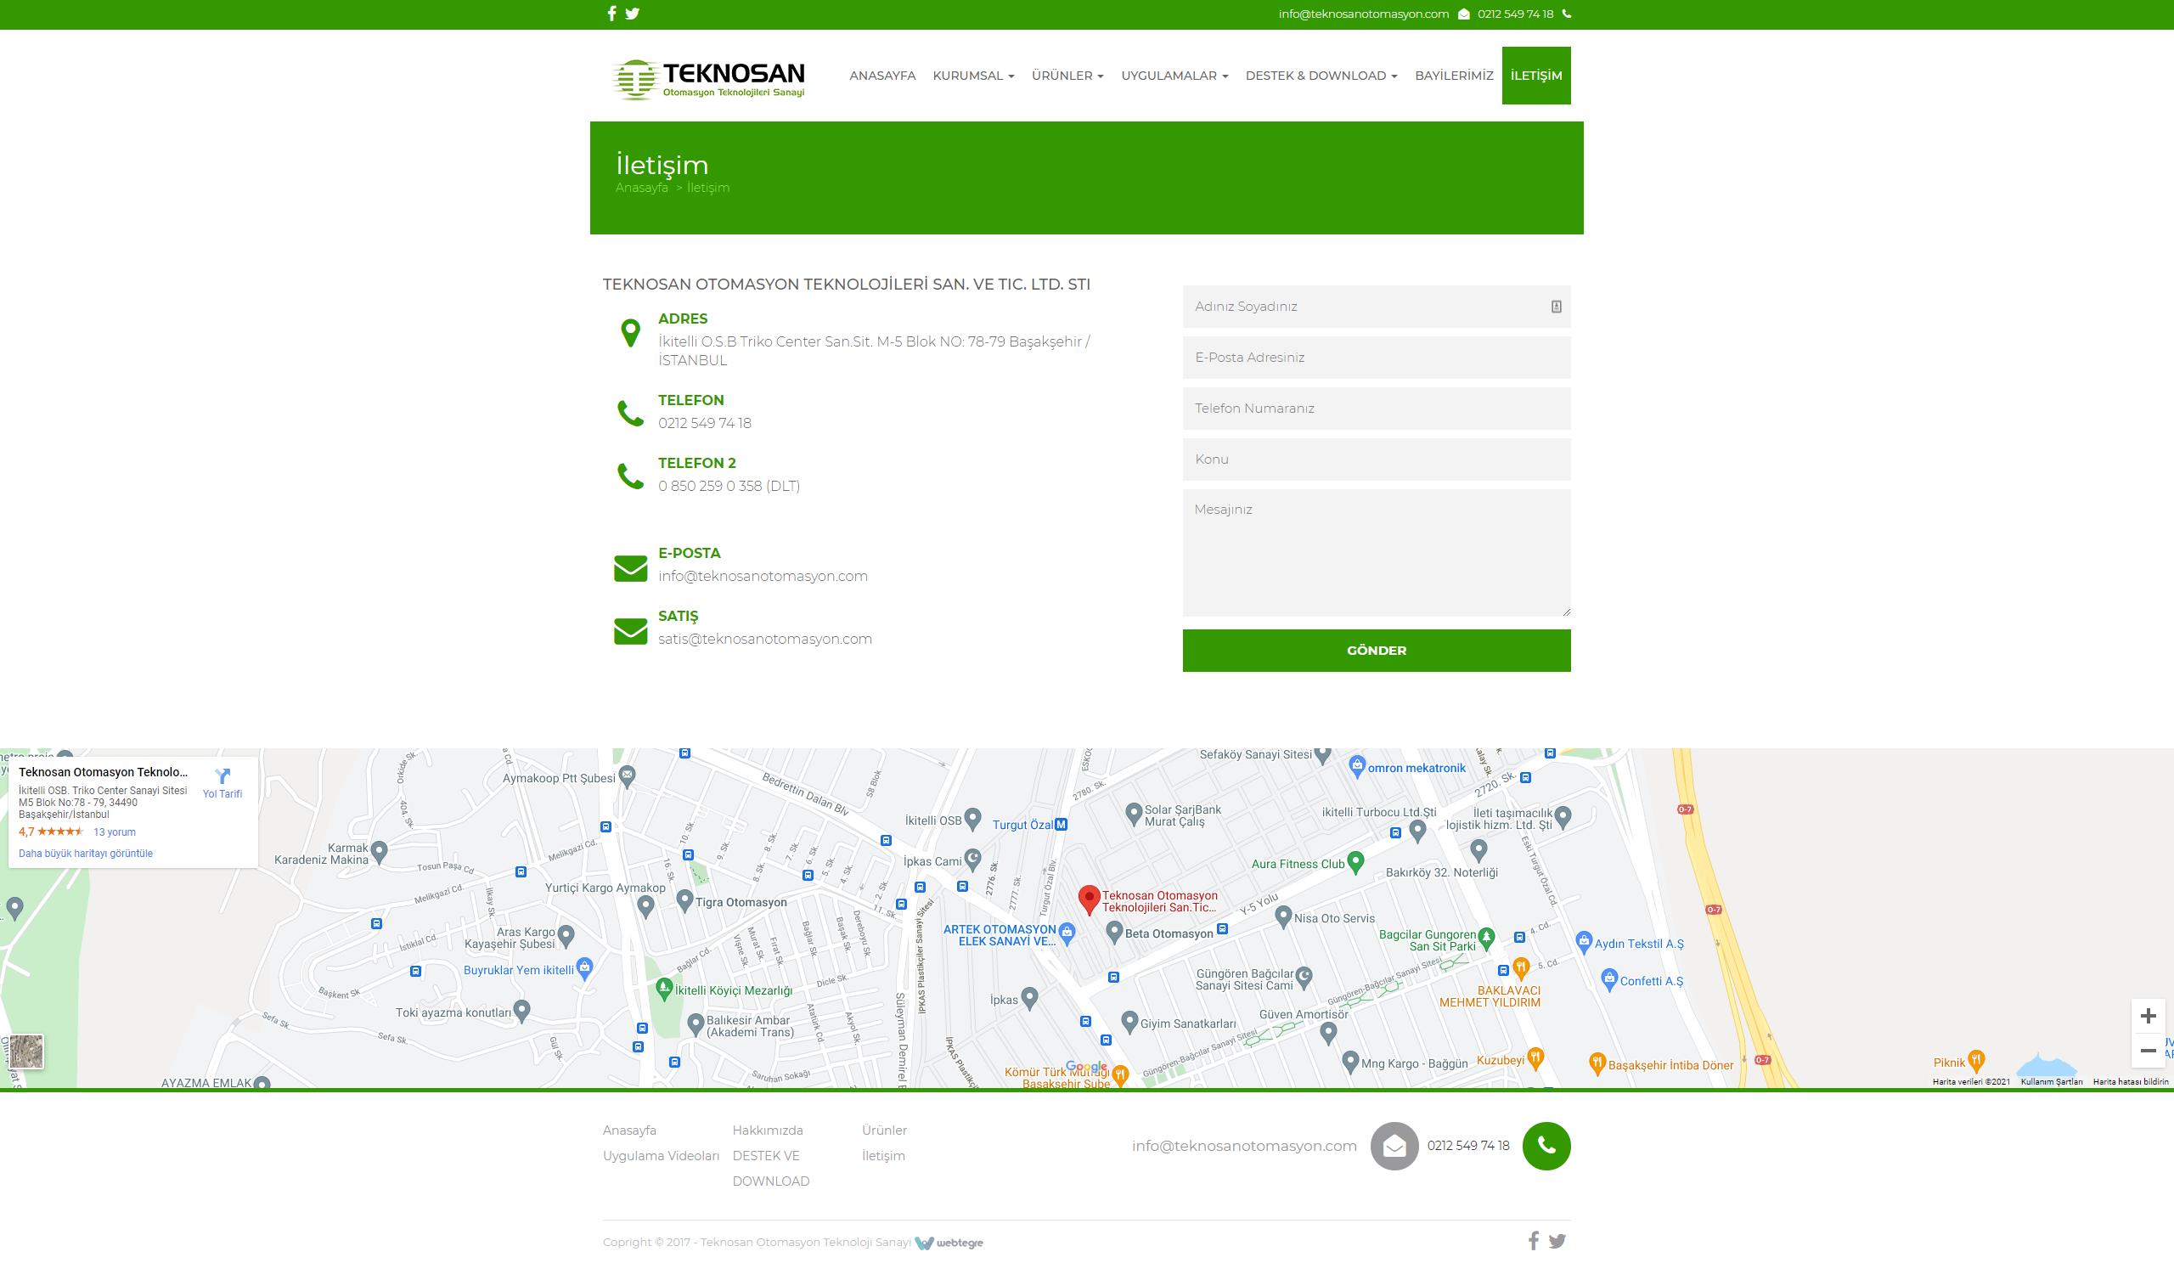The image size is (2174, 1263).
Task: Click Yol Tarifi directions icon on map
Action: pos(222,775)
